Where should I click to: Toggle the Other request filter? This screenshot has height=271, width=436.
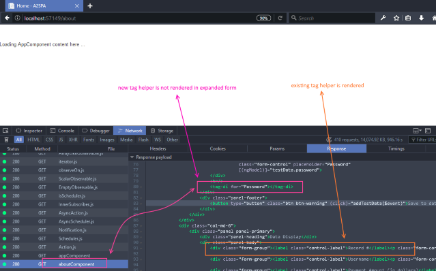tap(173, 140)
